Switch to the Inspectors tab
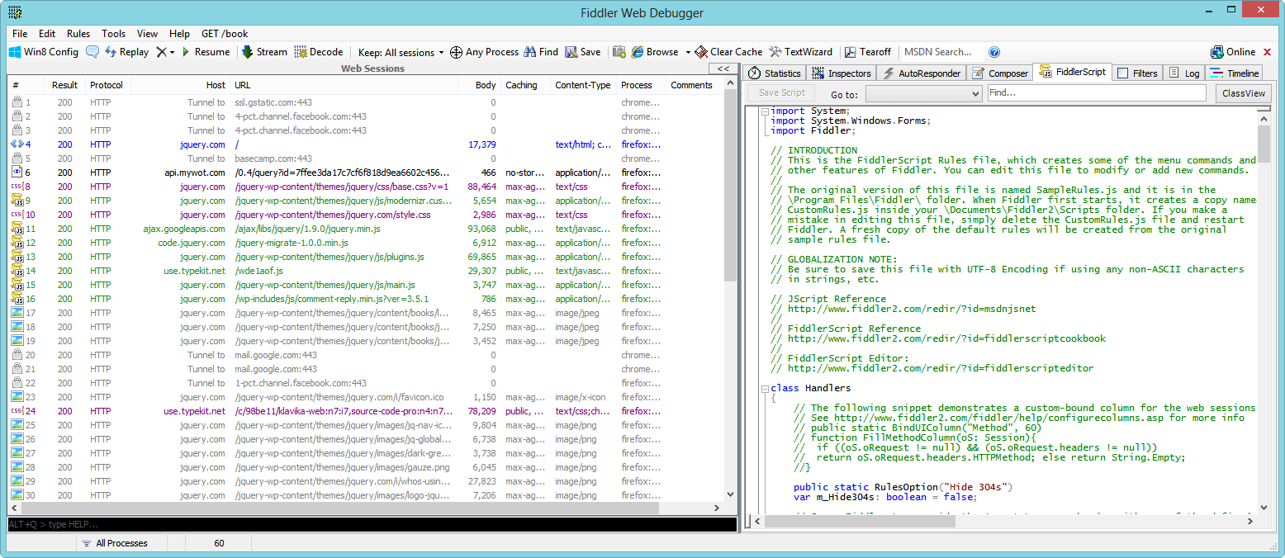This screenshot has width=1285, height=558. 841,73
